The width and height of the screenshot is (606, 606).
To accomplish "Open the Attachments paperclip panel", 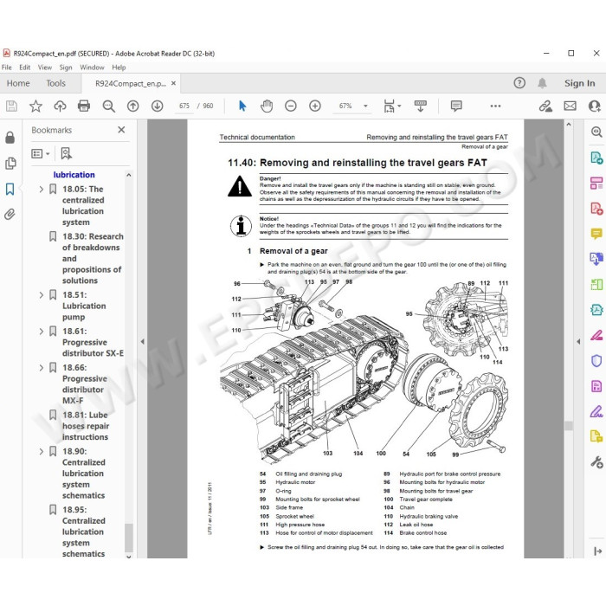I will tap(10, 214).
